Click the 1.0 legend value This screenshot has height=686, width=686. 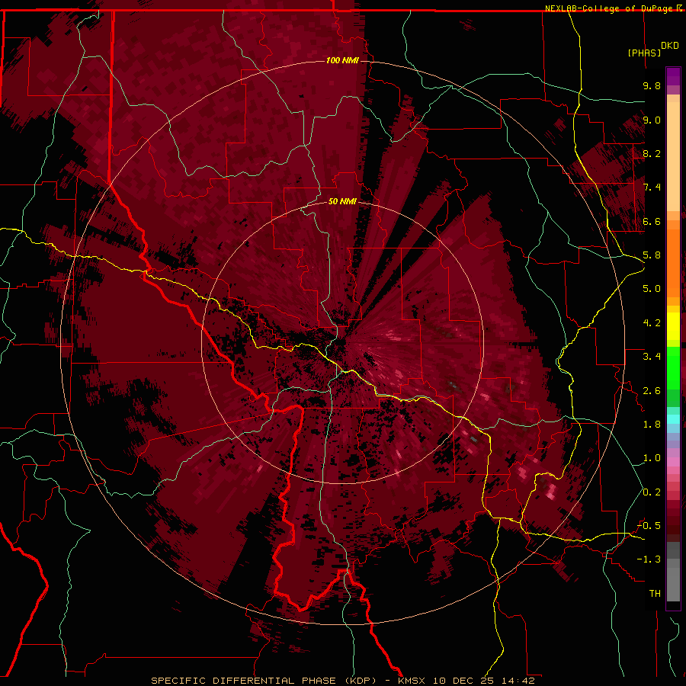(652, 458)
